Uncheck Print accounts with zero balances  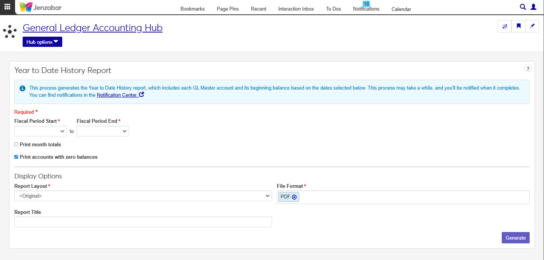click(x=16, y=157)
